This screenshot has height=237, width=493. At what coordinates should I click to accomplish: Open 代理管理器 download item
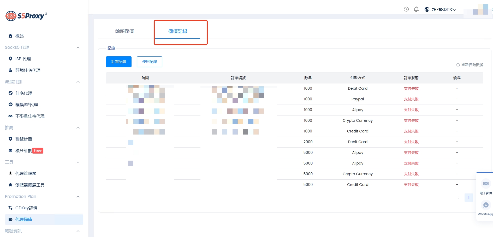[x=26, y=173]
